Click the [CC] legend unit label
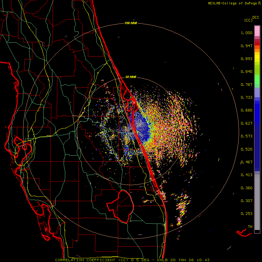Viewport: 262px width, 262px height. (249, 20)
